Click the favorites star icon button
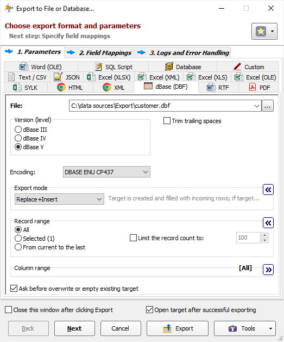 [261, 32]
